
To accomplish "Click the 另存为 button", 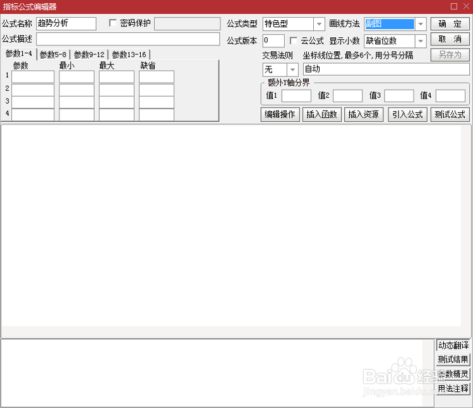I will pyautogui.click(x=450, y=54).
